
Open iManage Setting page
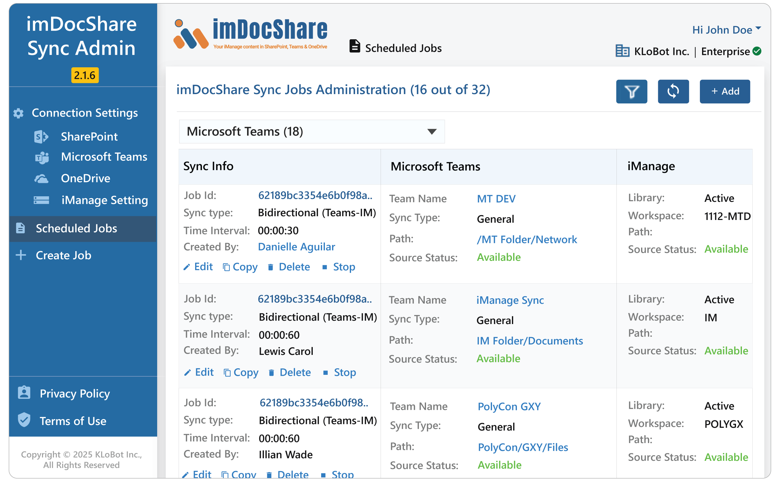pos(105,200)
